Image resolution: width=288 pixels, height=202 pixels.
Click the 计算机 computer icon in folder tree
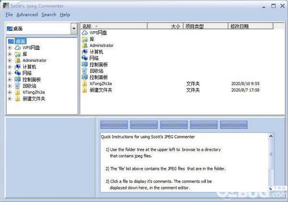point(18,67)
